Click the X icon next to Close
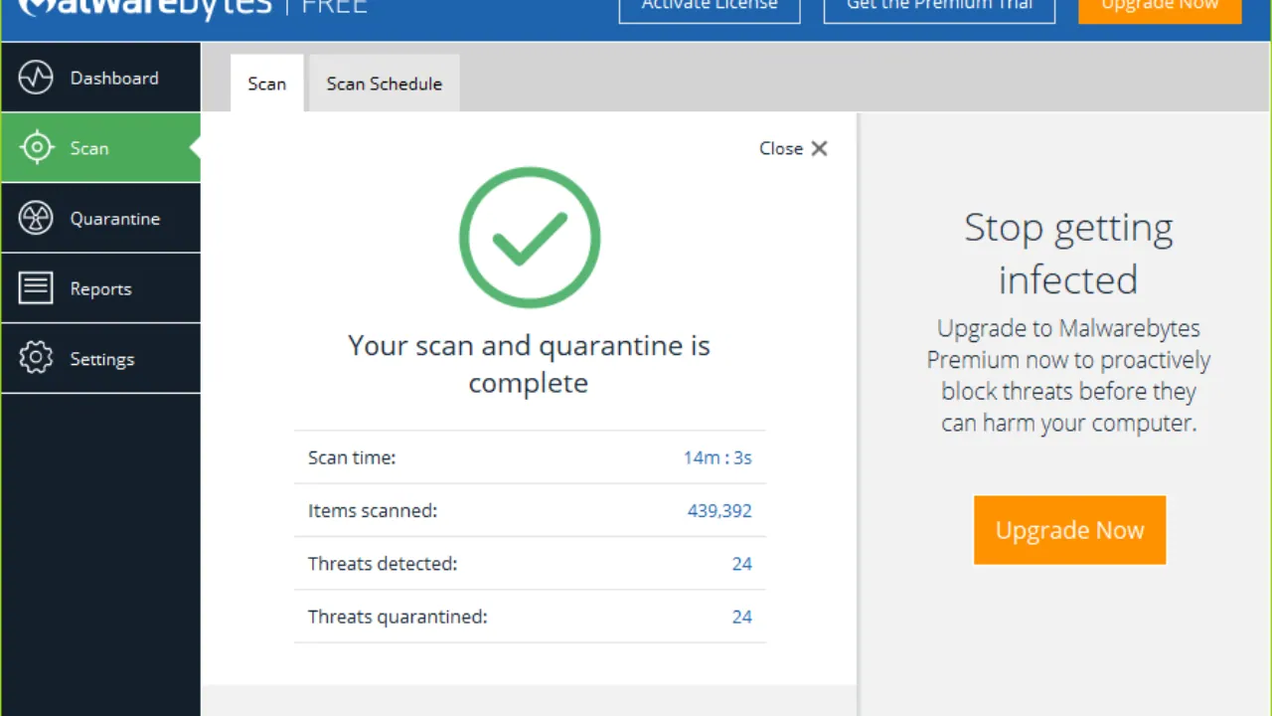The height and width of the screenshot is (716, 1272). (x=819, y=148)
